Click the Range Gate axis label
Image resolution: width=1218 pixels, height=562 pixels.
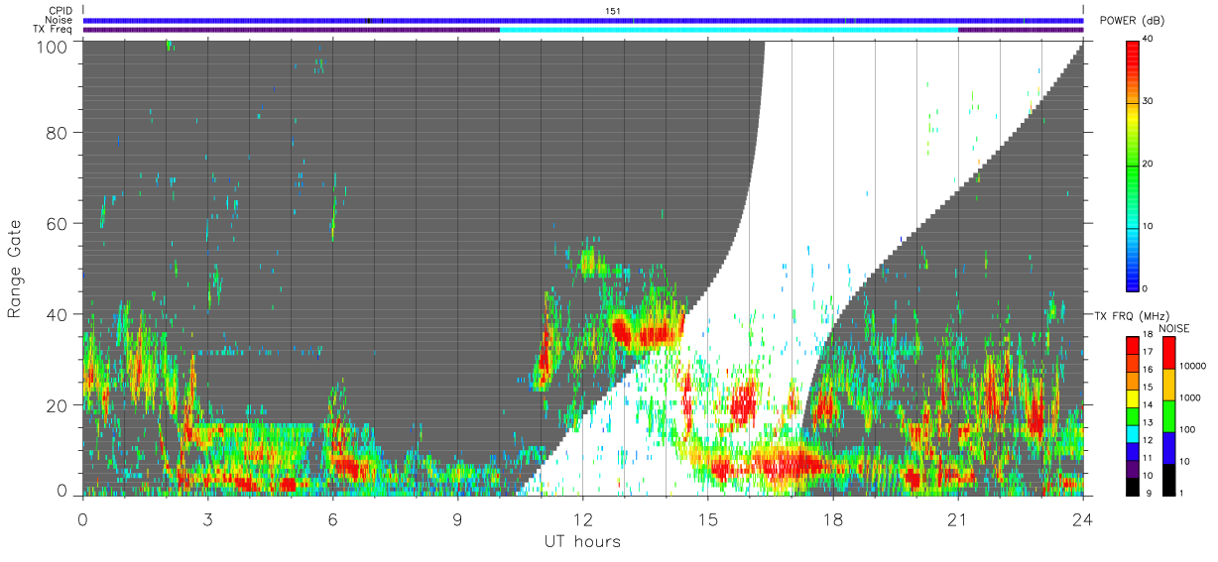pyautogui.click(x=15, y=269)
